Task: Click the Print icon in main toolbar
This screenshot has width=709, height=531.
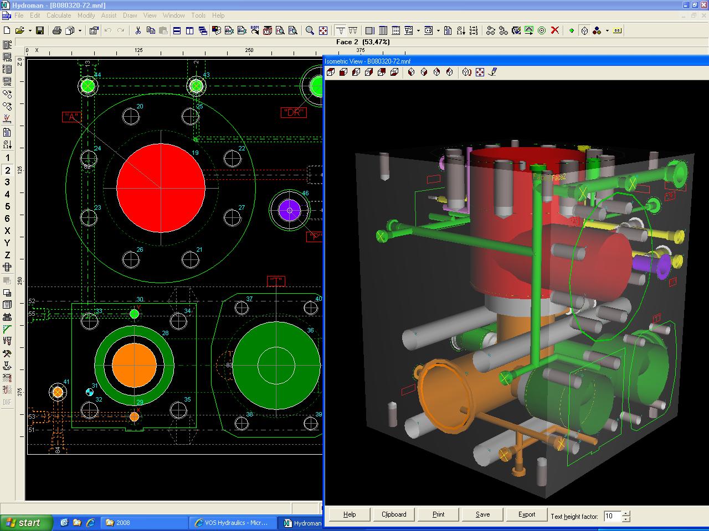Action: (56, 30)
